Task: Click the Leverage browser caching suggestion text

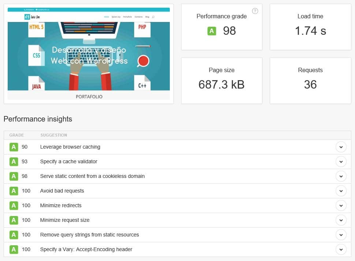Action: (x=70, y=147)
